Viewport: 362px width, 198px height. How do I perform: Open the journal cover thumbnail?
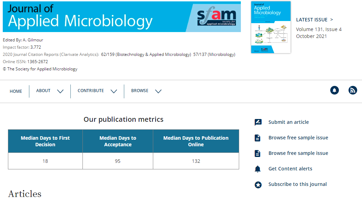coord(271,27)
